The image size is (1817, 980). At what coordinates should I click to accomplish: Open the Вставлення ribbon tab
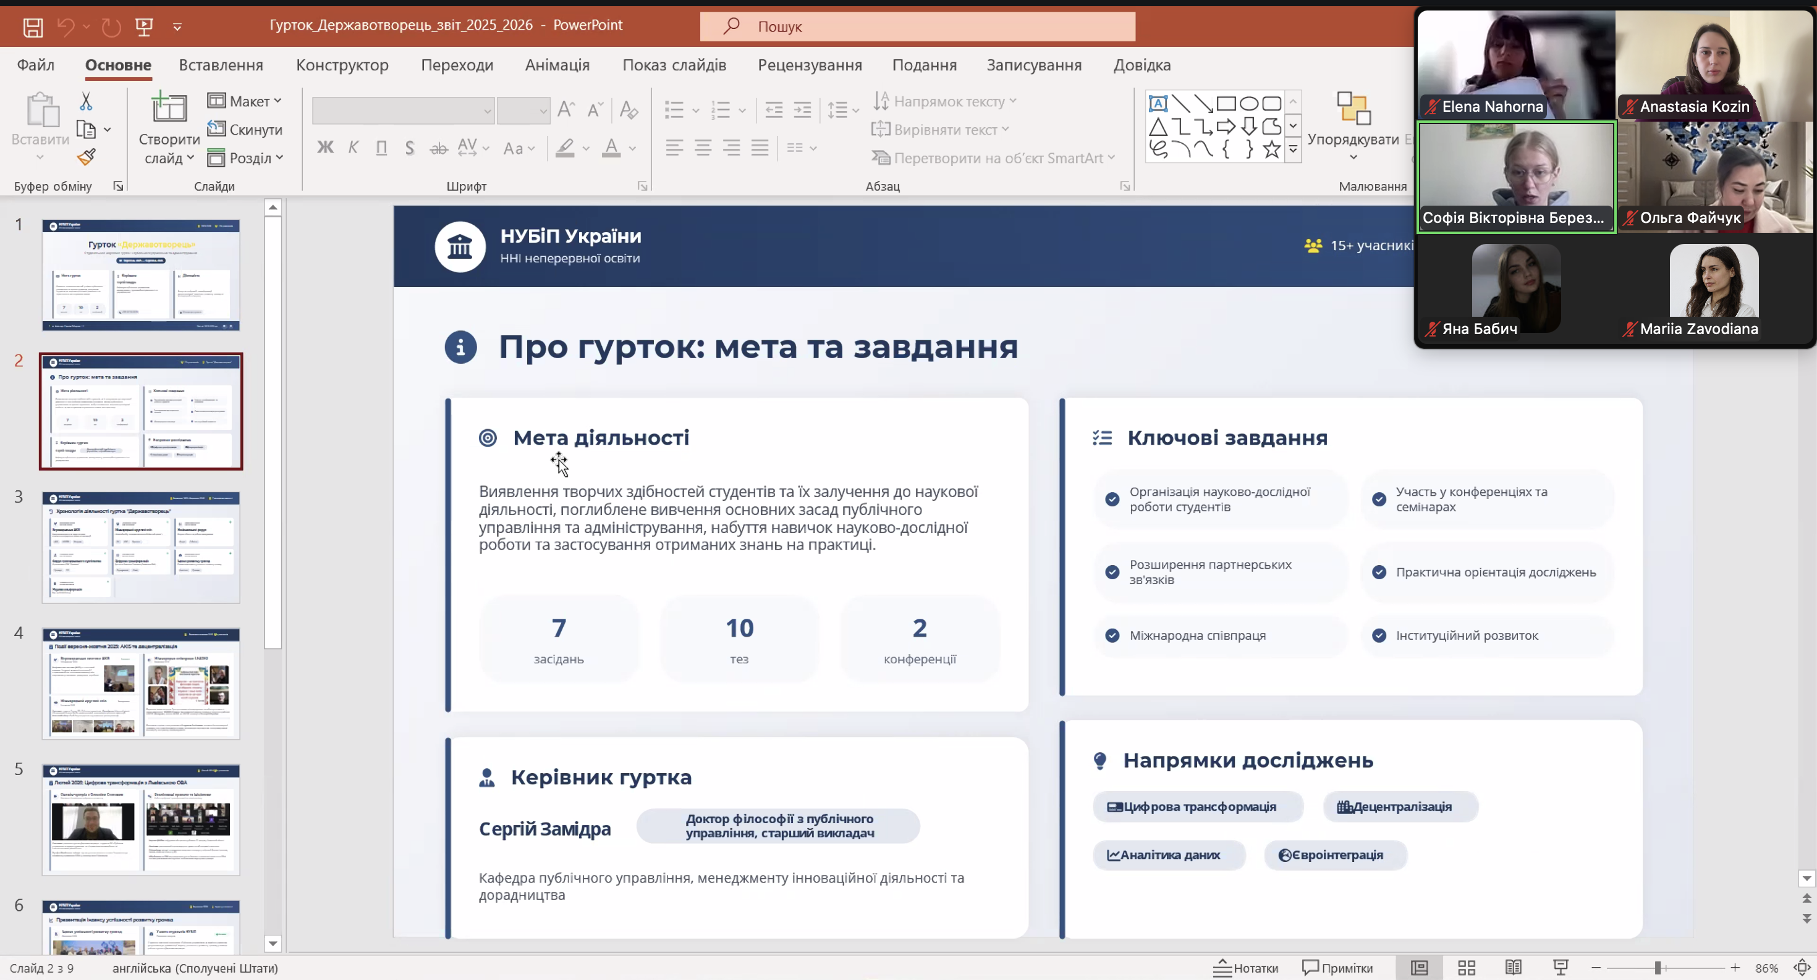coord(221,65)
